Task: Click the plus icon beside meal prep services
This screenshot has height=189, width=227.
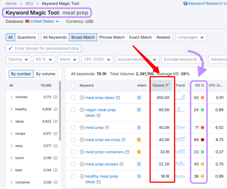Action: [82, 140]
